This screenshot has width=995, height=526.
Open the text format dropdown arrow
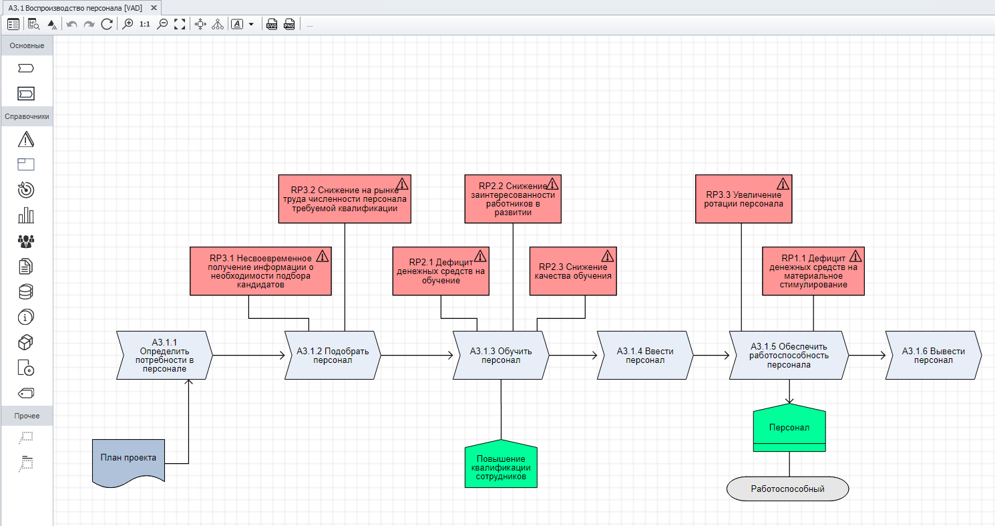click(x=251, y=24)
